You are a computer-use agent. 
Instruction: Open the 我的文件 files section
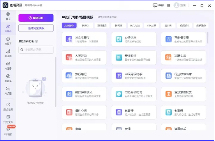point(8,119)
